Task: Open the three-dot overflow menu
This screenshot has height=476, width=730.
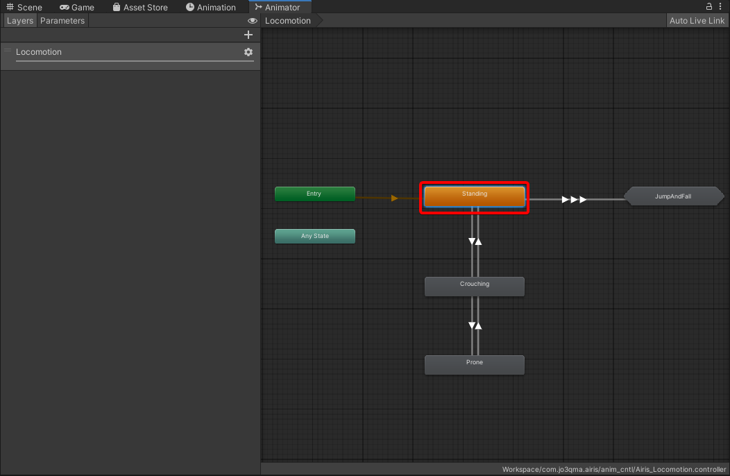Action: (720, 6)
